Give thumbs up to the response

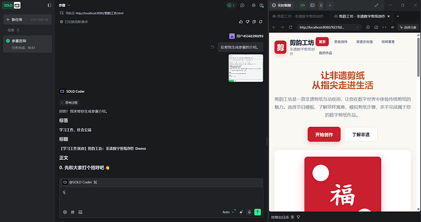241,22
